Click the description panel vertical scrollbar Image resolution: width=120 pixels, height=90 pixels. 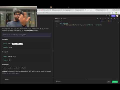[53, 48]
